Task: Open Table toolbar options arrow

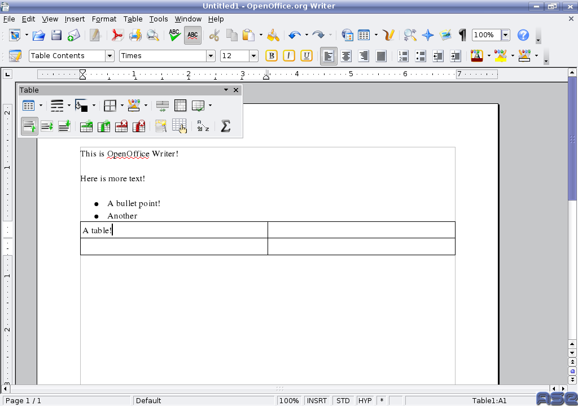Action: coord(226,90)
